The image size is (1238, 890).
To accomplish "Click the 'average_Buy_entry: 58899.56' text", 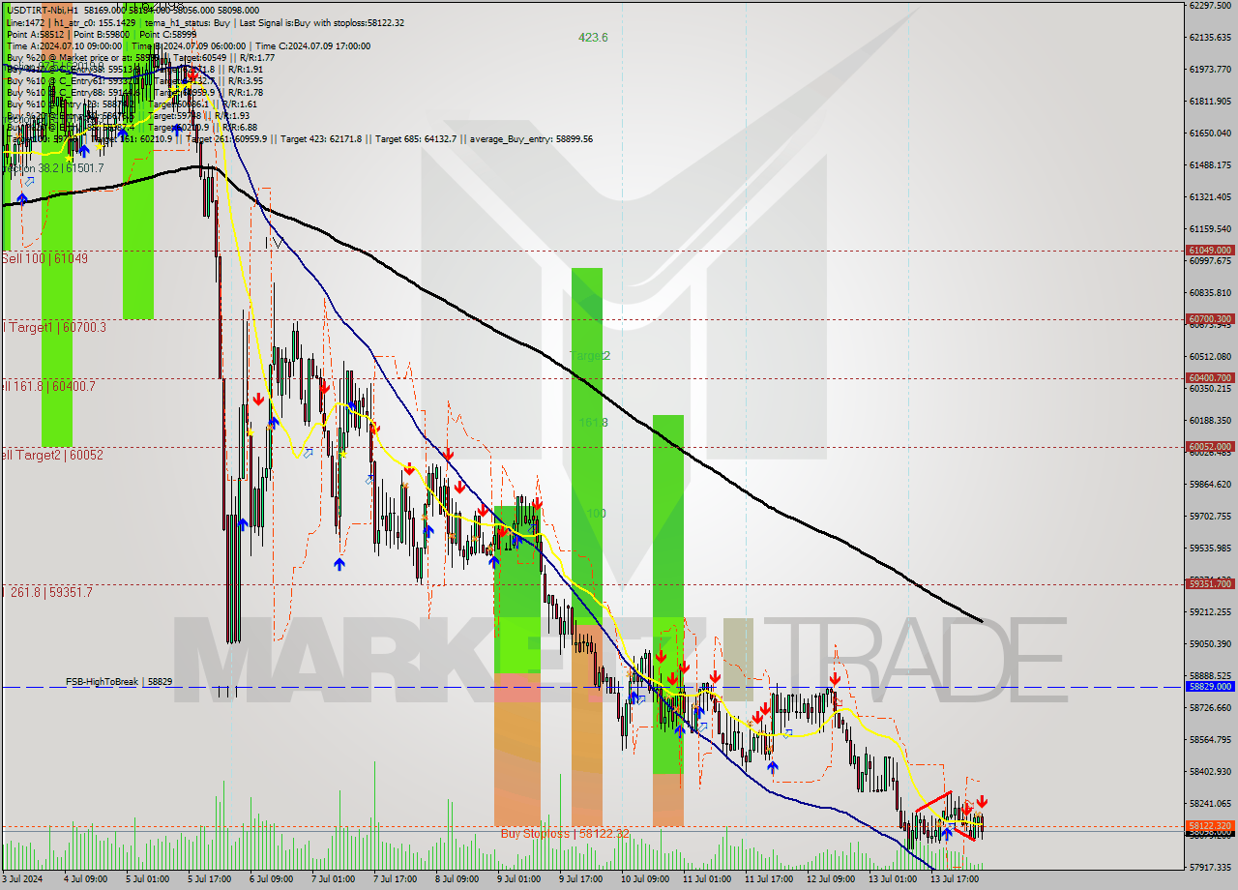I will (531, 139).
